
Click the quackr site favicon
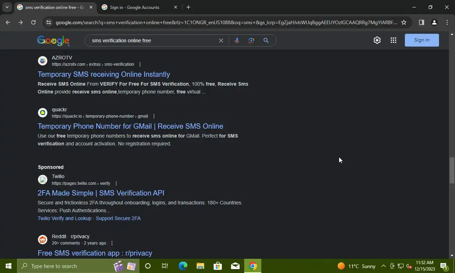coord(43,113)
